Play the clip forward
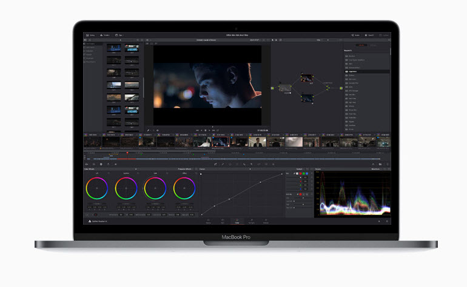 209,130
